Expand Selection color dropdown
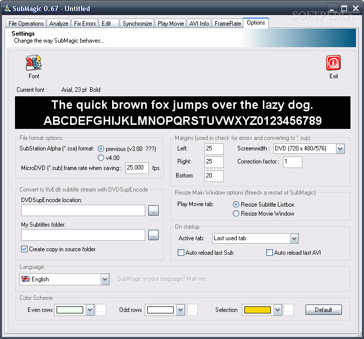 (278, 310)
